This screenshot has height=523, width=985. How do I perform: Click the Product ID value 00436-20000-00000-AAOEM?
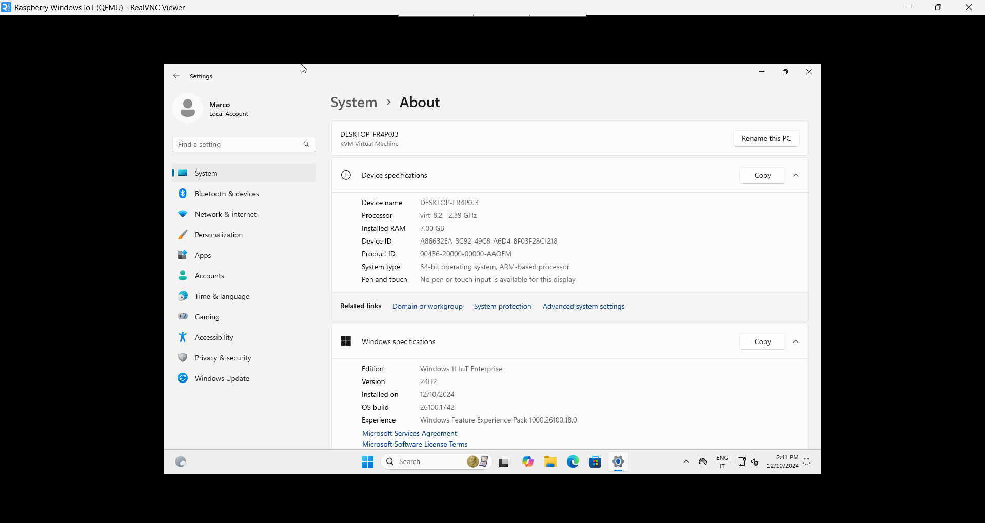click(466, 254)
